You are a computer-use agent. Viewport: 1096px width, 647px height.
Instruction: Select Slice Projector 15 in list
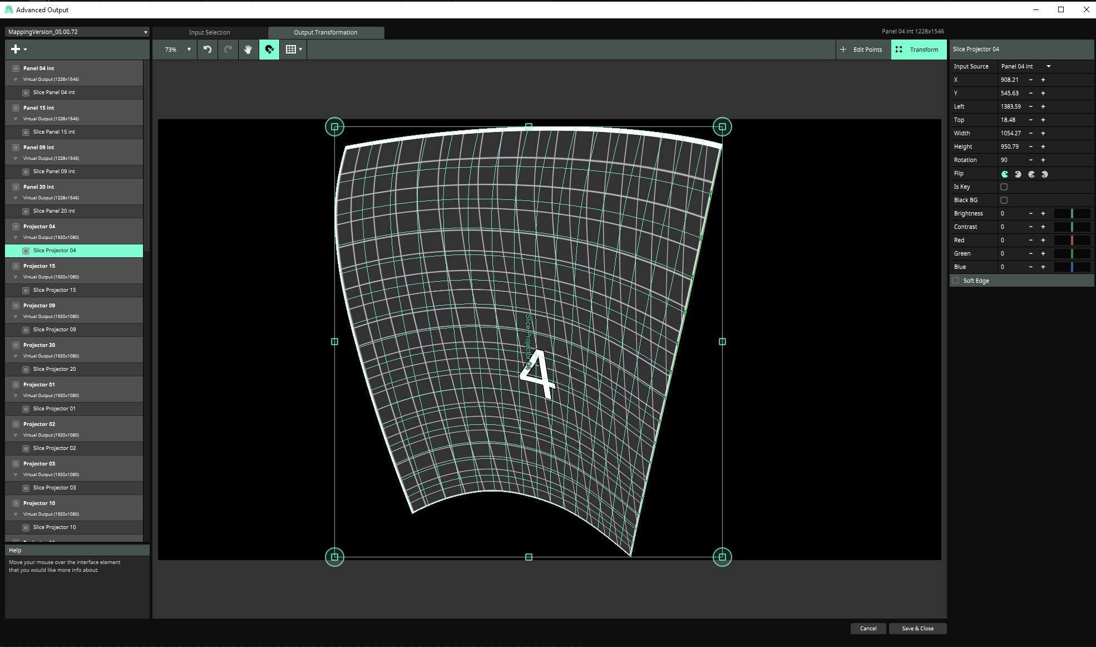55,290
